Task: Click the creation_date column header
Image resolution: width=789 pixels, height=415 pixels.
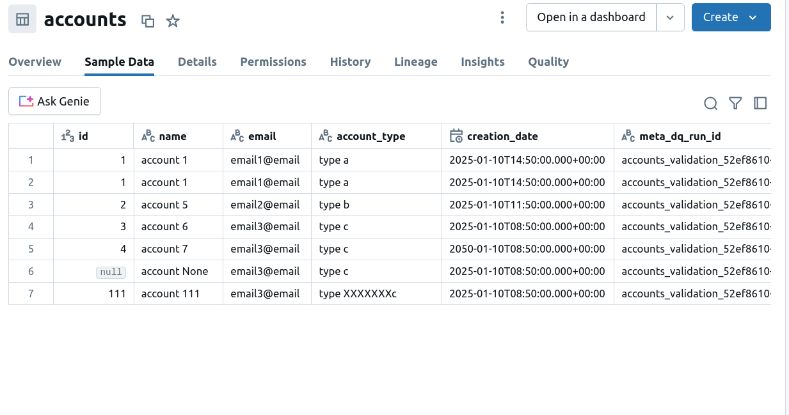Action: click(x=528, y=136)
